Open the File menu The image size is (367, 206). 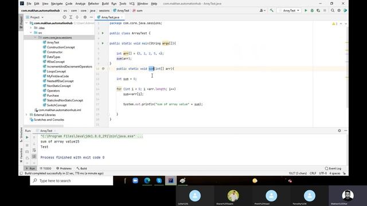(x=29, y=3)
